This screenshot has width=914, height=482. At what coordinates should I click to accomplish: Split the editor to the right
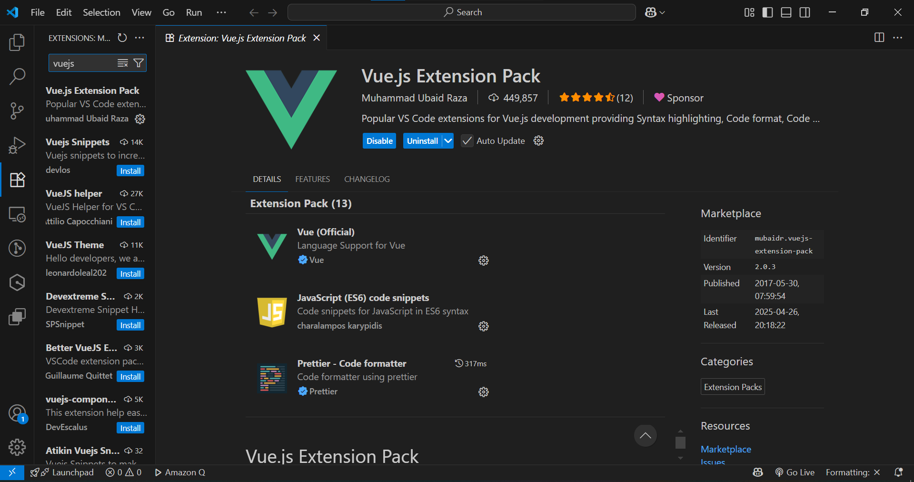(879, 38)
